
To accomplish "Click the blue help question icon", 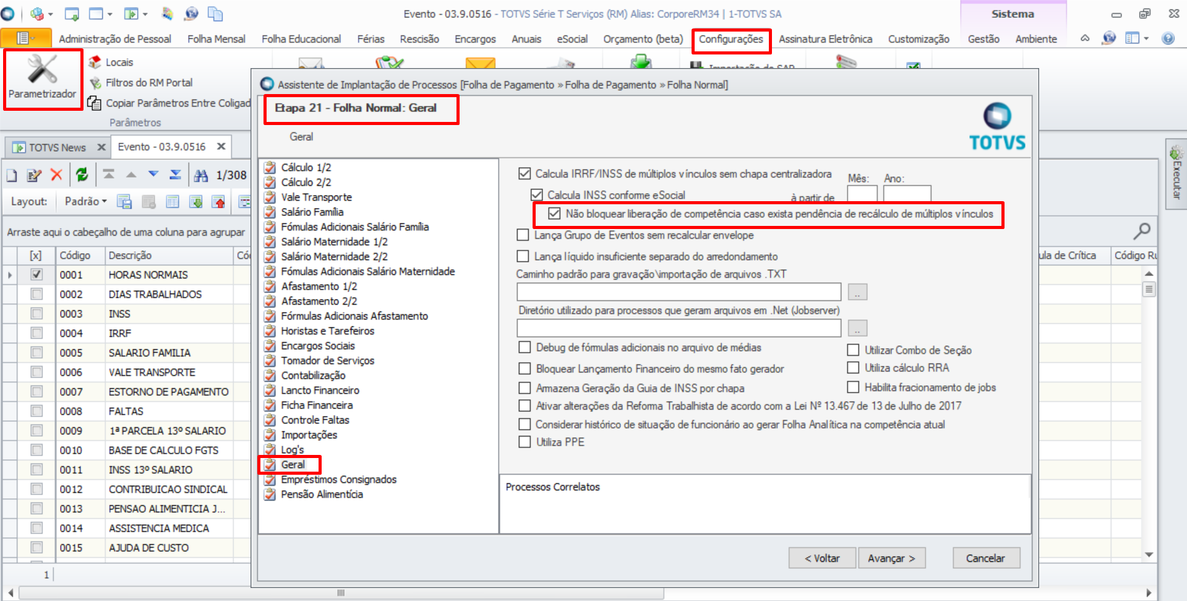I will [1168, 38].
